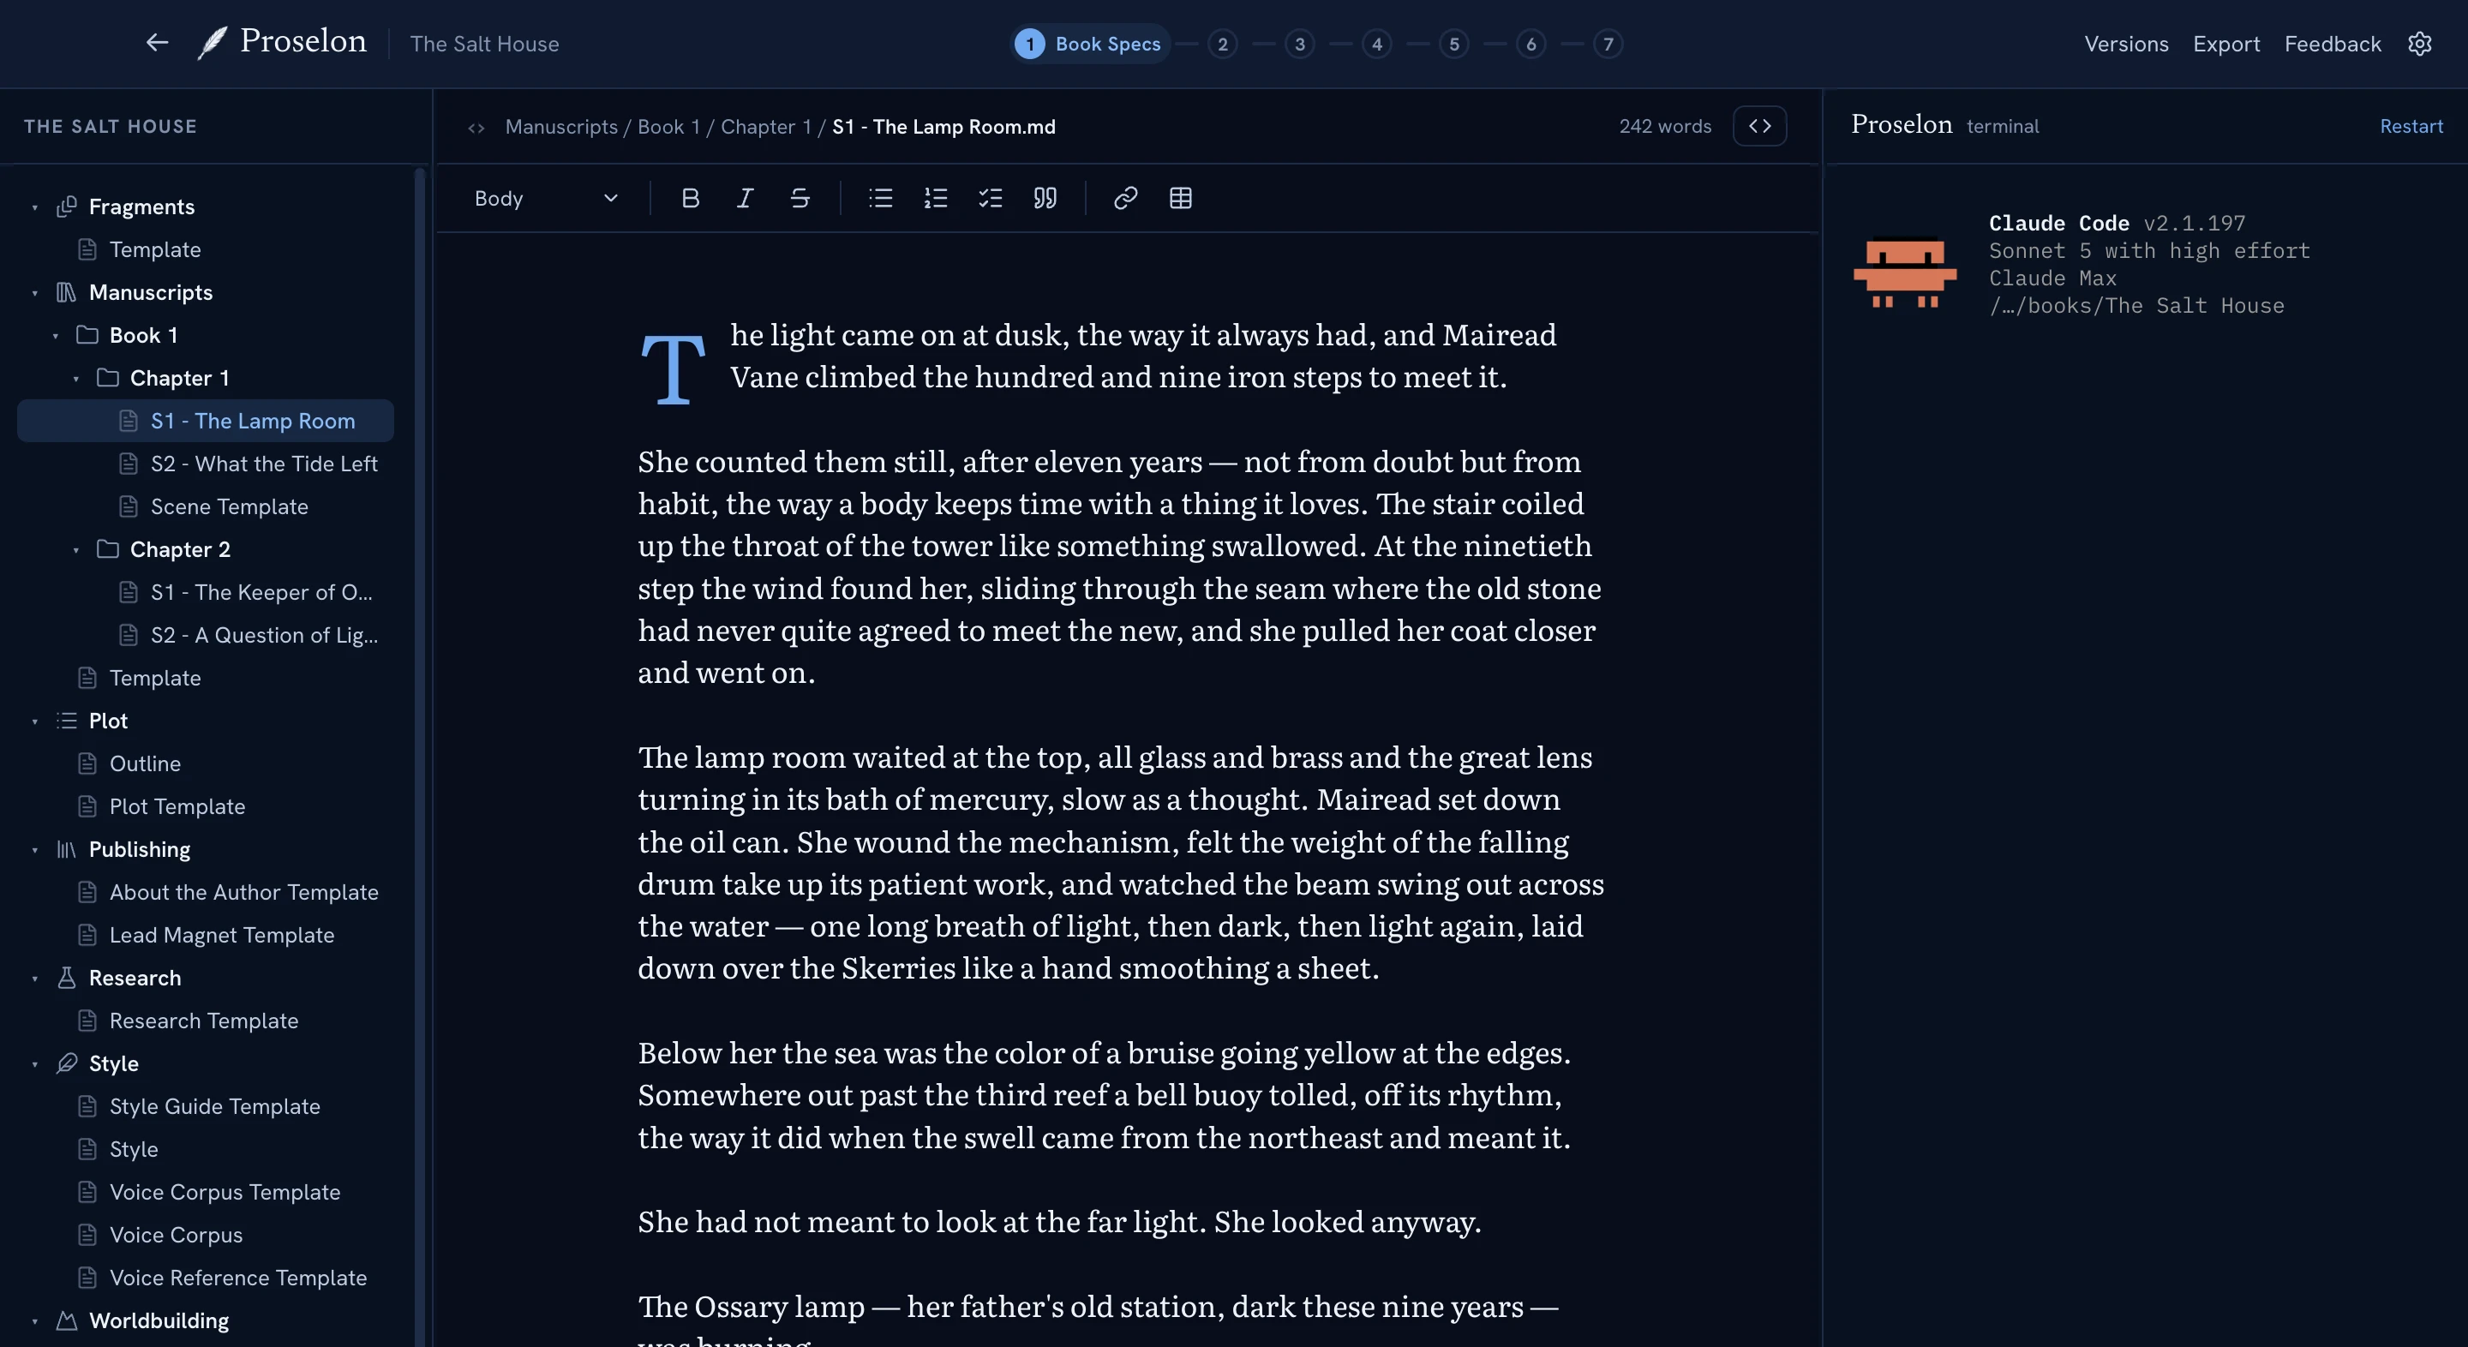This screenshot has width=2468, height=1347.
Task: Collapse the Research section
Action: 34,979
